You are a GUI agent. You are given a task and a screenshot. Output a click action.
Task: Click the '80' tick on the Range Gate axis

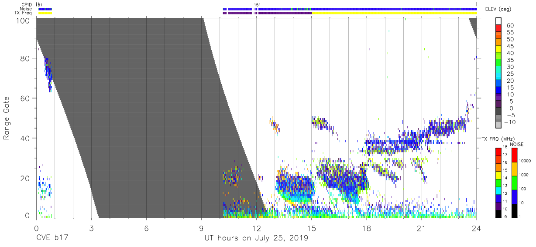pos(25,58)
